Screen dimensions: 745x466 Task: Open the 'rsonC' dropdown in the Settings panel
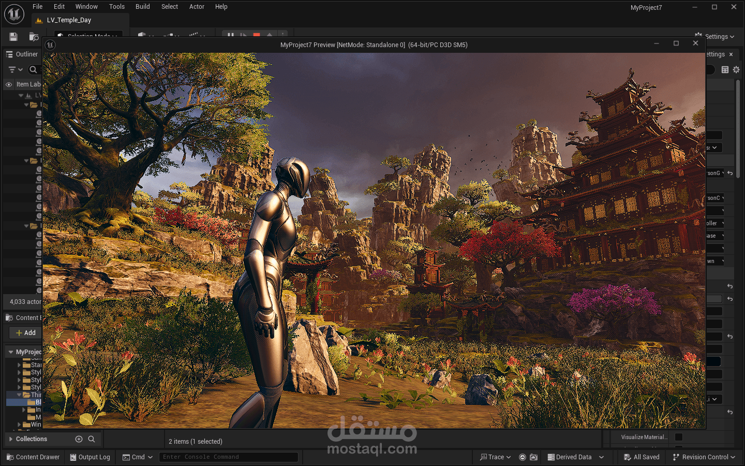click(x=716, y=198)
